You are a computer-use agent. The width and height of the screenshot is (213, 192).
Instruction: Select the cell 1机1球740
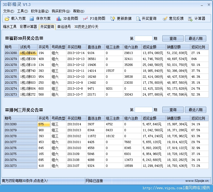pos(28,71)
